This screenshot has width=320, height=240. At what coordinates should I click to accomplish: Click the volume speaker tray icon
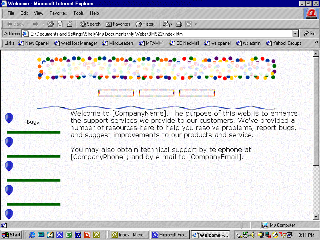click(253, 235)
